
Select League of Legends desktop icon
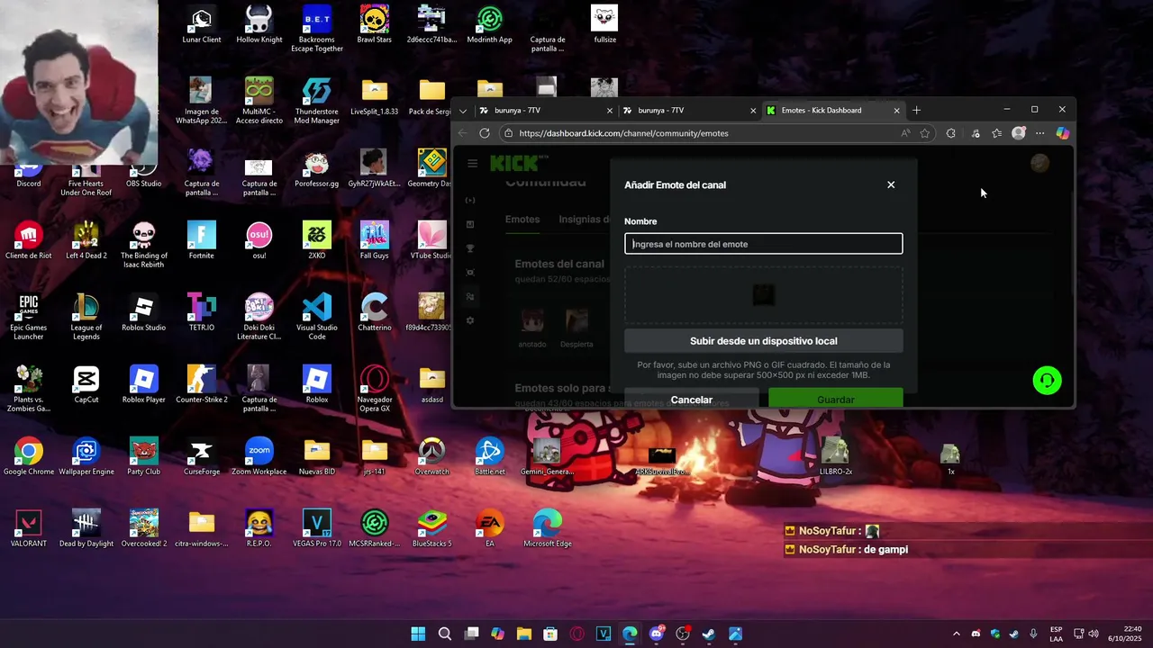click(x=86, y=317)
